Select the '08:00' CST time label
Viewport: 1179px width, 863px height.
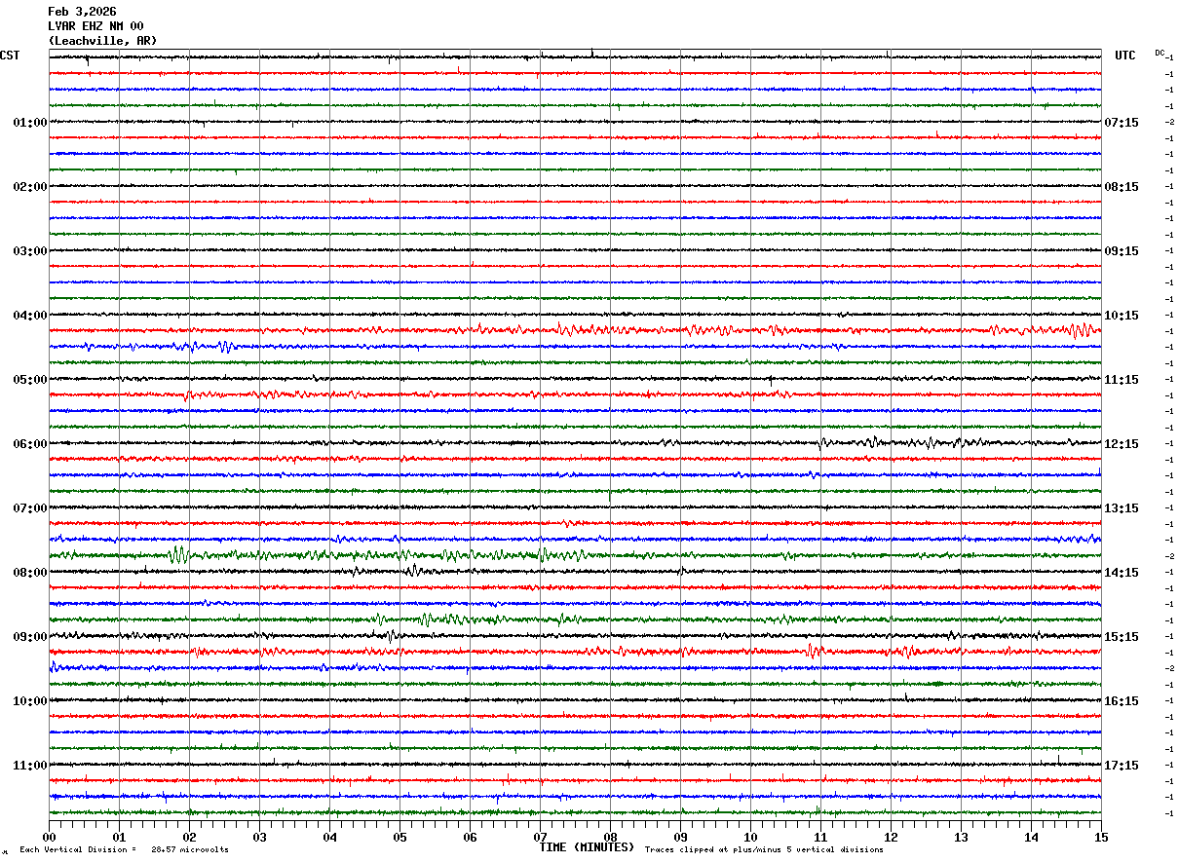30,573
